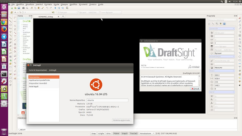Click Chiudi in DraftSight about dialog
The height and width of the screenshot is (136, 242).
[x=195, y=89]
